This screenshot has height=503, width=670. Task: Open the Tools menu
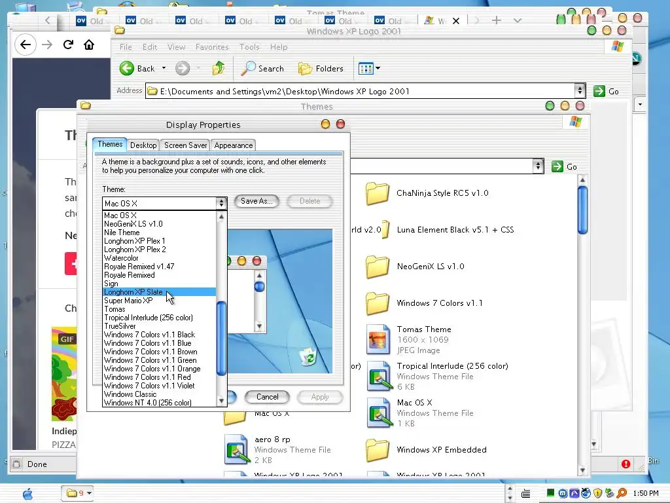pyautogui.click(x=249, y=47)
